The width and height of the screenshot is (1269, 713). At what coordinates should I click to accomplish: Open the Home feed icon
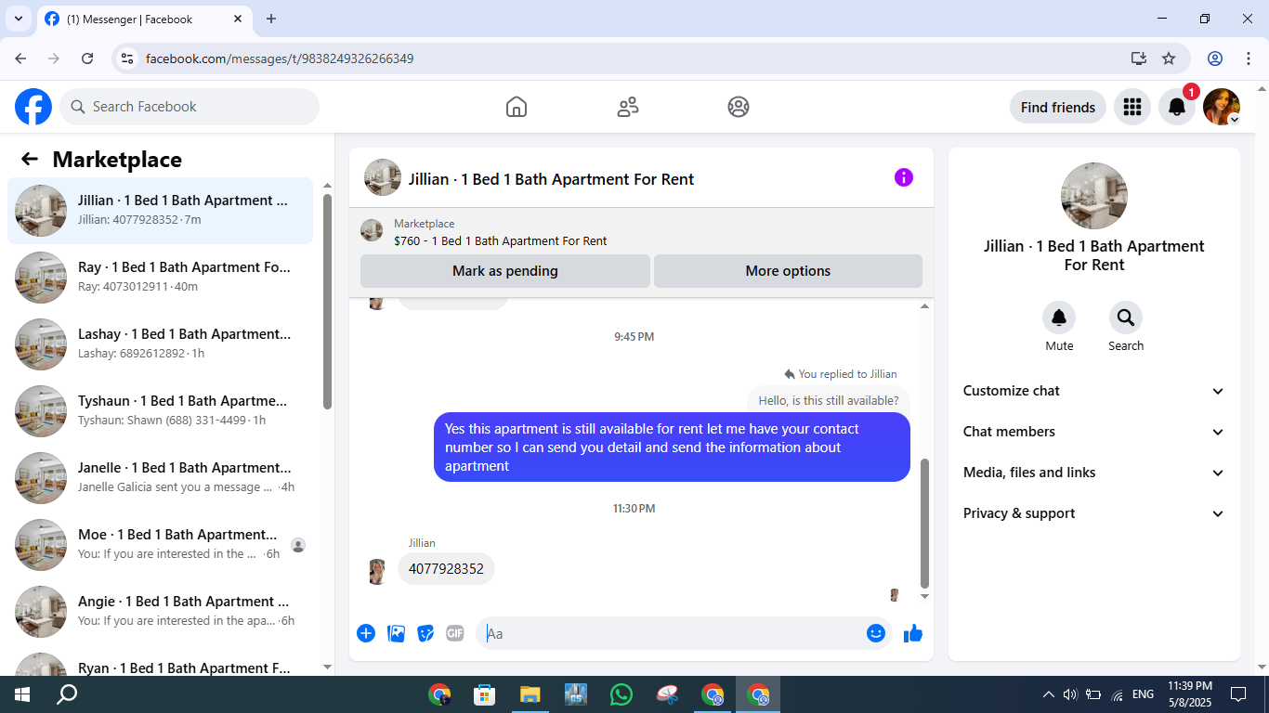pyautogui.click(x=517, y=107)
